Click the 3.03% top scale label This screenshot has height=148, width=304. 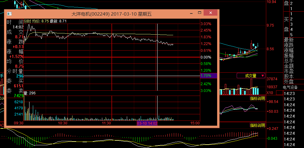tap(206, 24)
